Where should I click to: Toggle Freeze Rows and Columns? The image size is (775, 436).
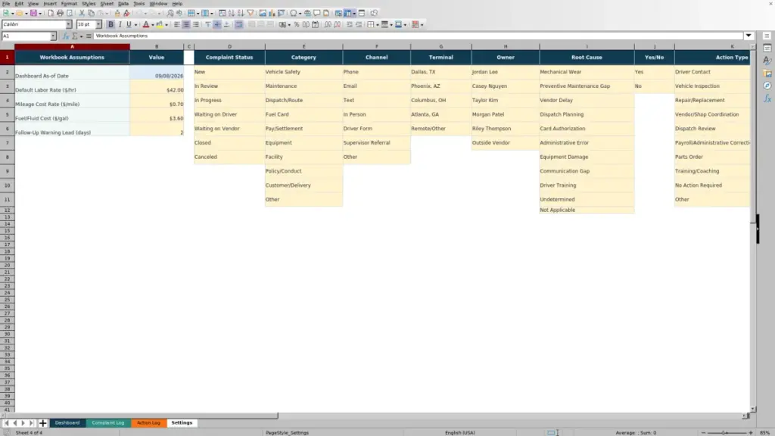coord(348,13)
